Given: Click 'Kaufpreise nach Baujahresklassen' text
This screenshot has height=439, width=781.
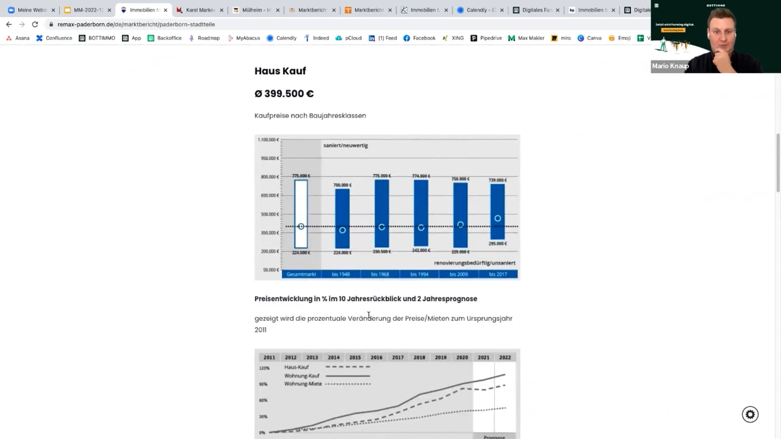Looking at the screenshot, I should click(310, 115).
